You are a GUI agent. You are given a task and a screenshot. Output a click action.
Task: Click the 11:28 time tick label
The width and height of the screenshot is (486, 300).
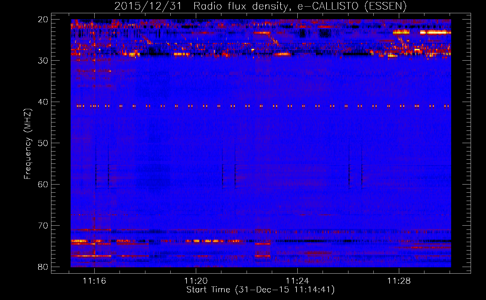click(399, 281)
